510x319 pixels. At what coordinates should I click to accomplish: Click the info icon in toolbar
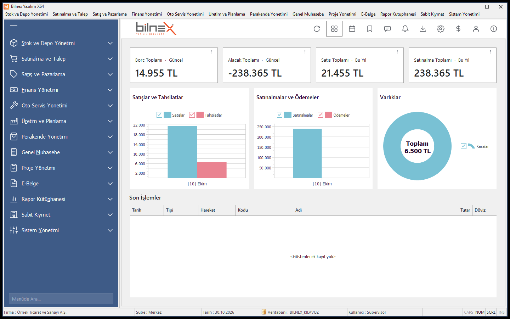[494, 29]
